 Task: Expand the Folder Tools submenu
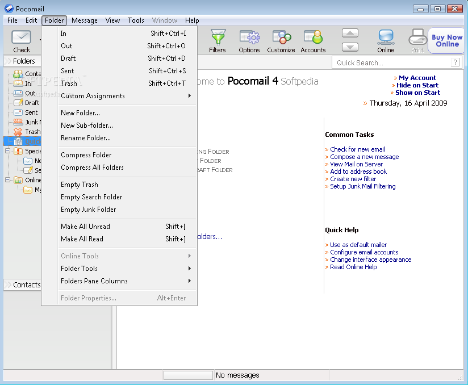point(127,268)
